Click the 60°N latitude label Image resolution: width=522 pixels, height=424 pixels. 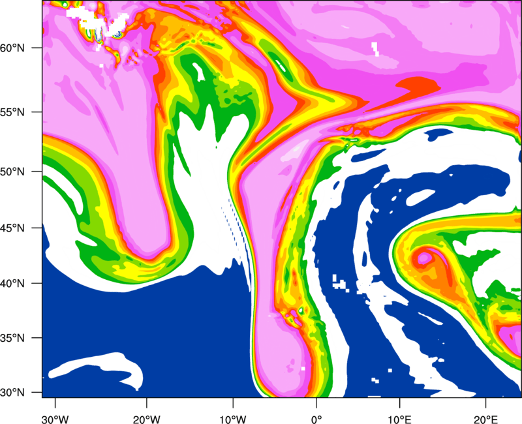(x=12, y=48)
